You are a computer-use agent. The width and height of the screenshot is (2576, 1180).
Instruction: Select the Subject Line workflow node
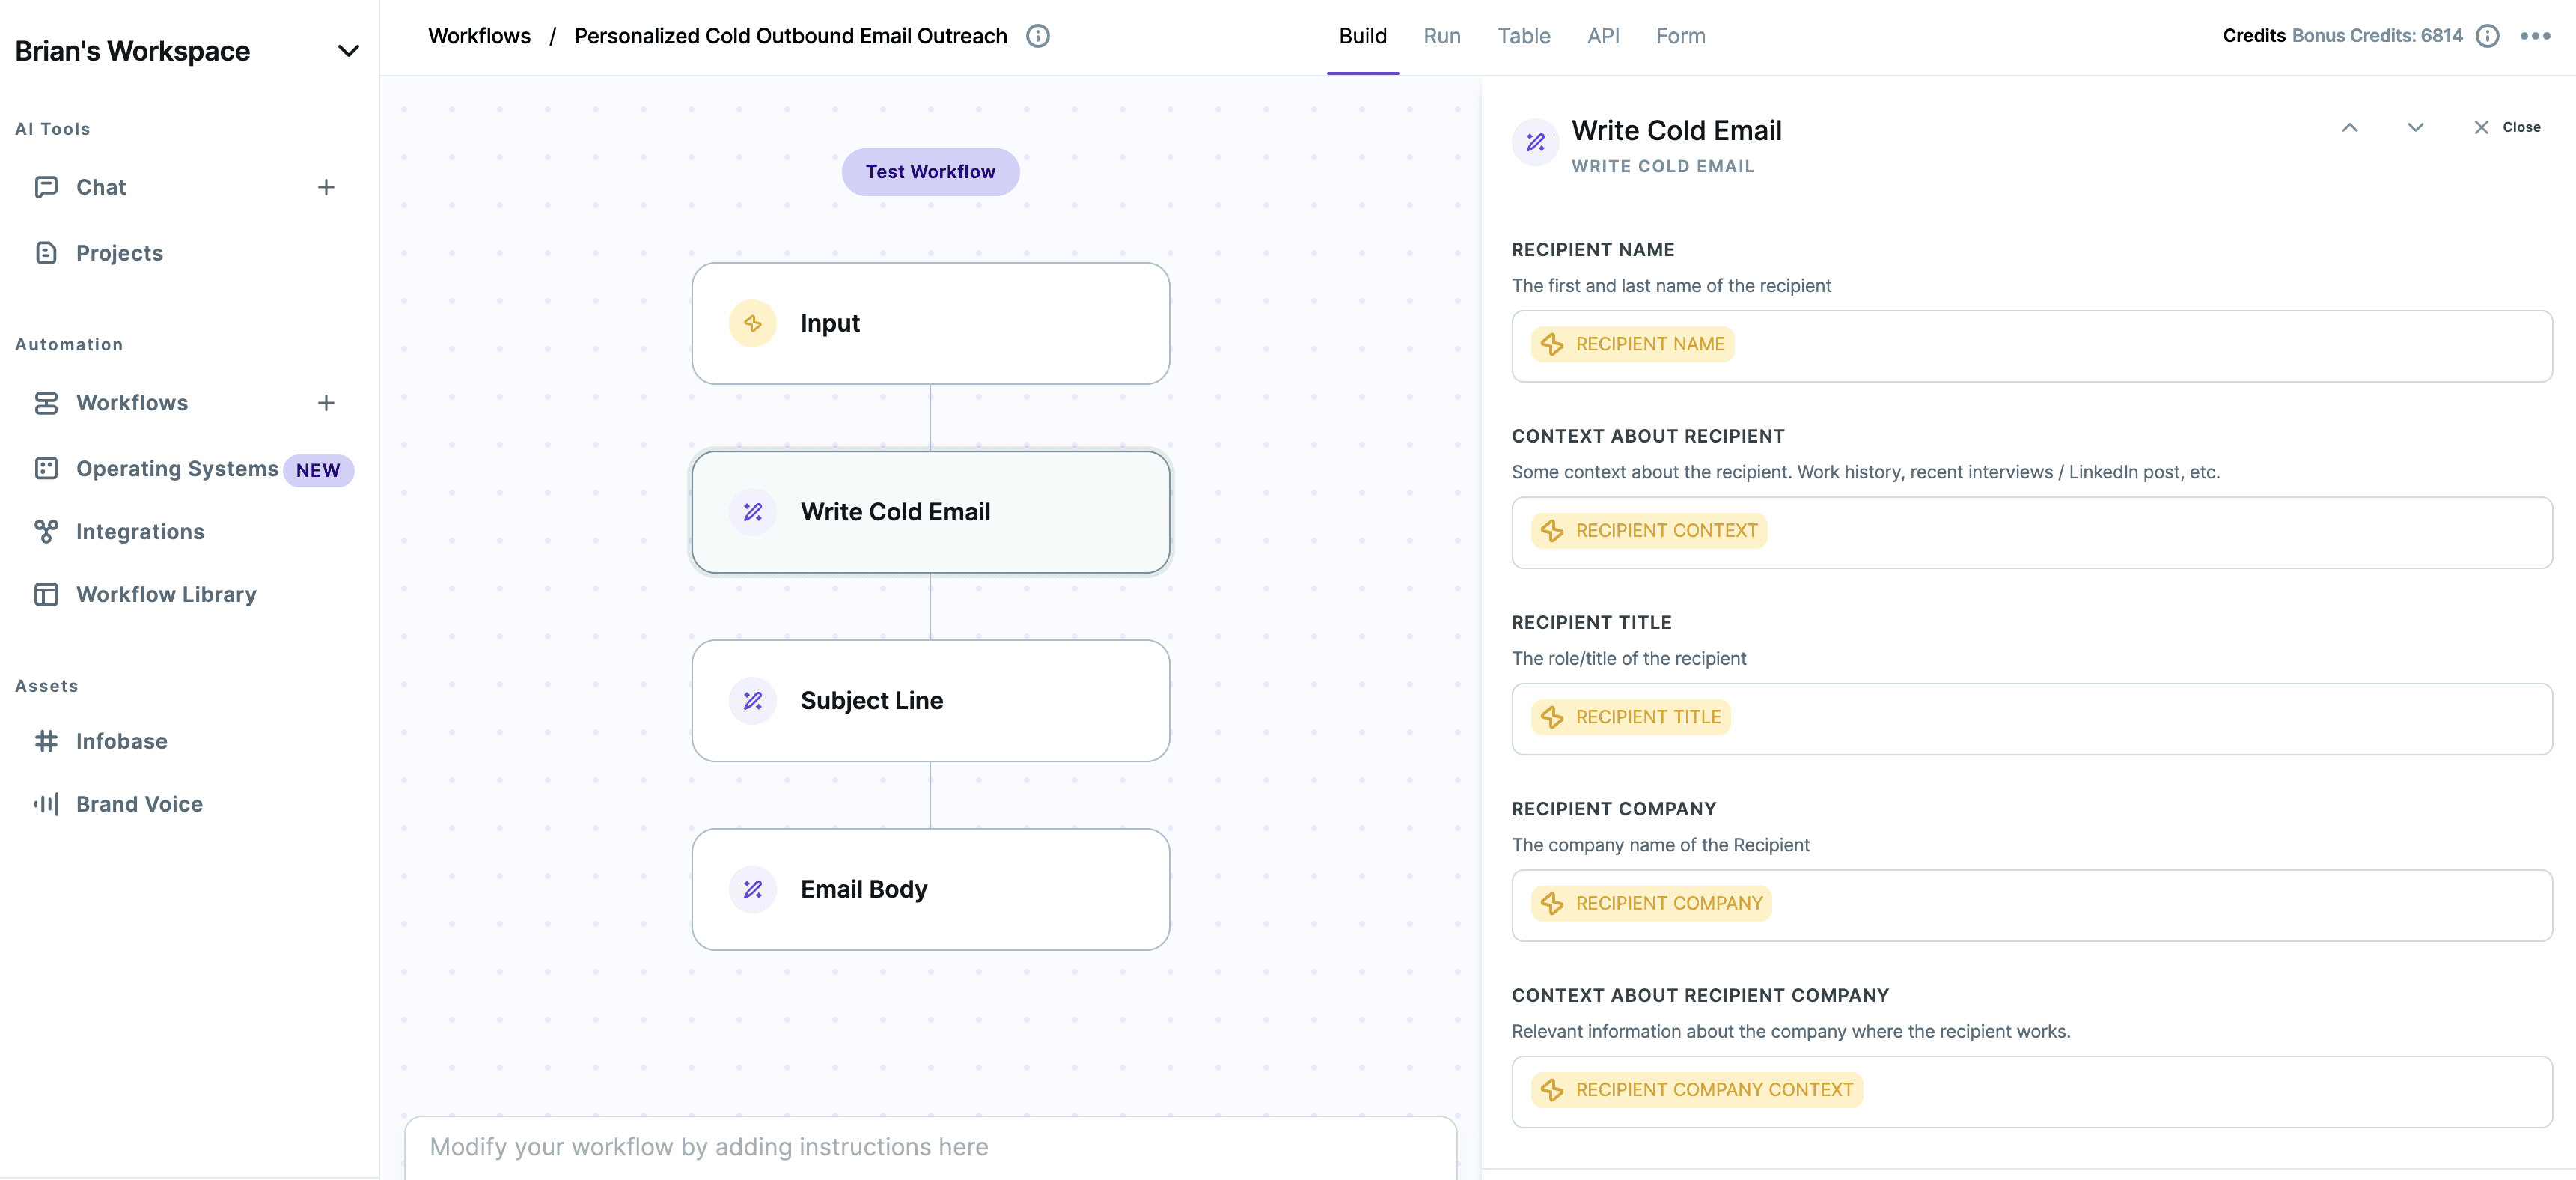pos(930,701)
